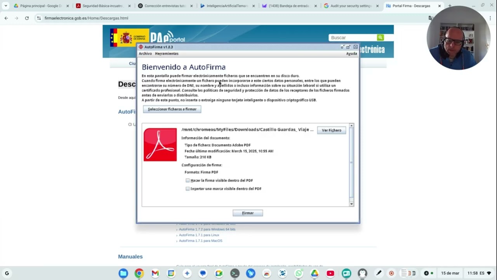Click the site information icon in address bar
The height and width of the screenshot is (280, 497).
38,18
